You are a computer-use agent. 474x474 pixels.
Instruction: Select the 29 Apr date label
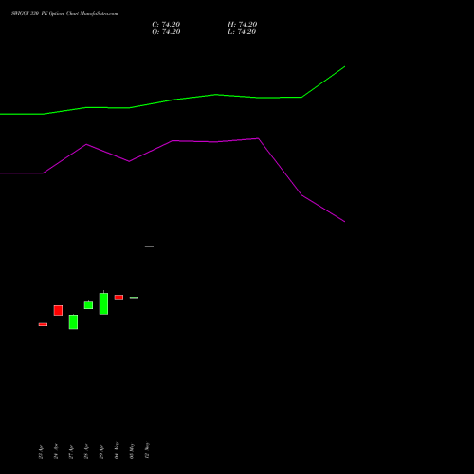pos(101,451)
